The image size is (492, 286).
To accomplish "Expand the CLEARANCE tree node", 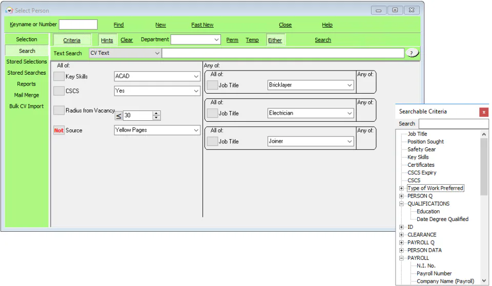I will pos(401,235).
